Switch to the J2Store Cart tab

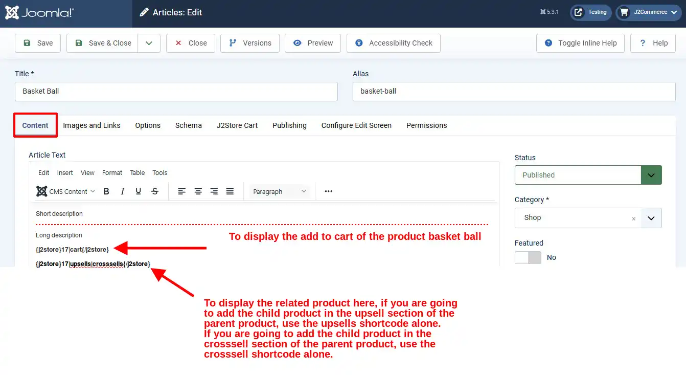(237, 125)
